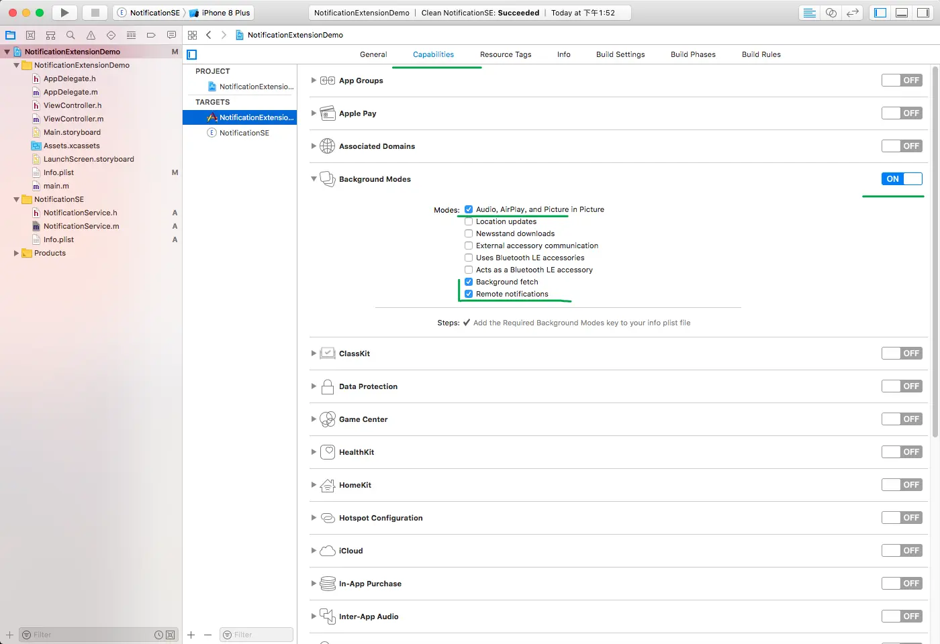Expand the Game Center capability

pos(314,419)
